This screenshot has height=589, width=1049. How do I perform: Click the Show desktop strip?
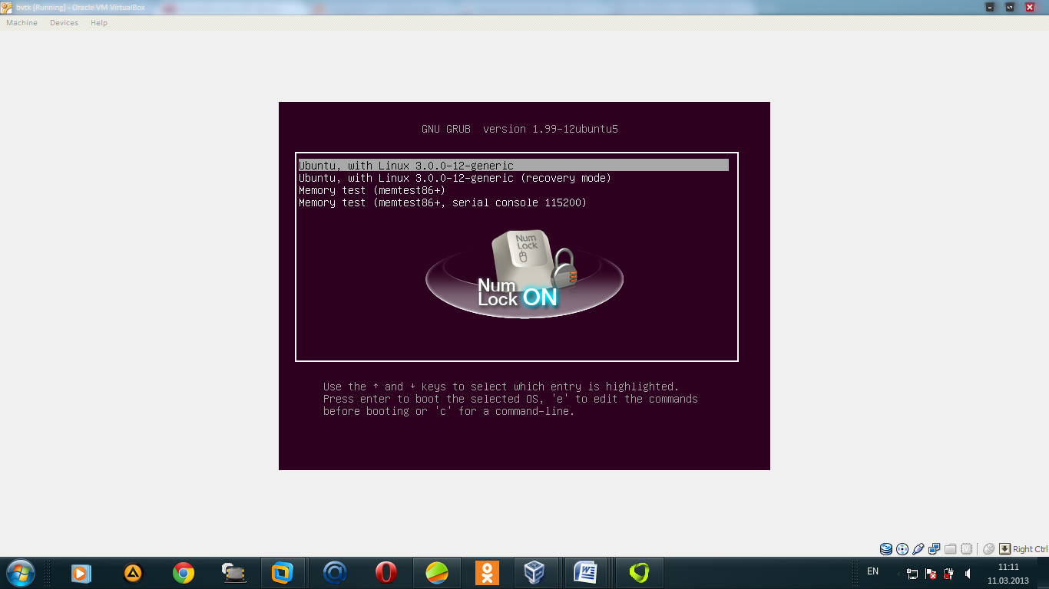coord(1044,573)
